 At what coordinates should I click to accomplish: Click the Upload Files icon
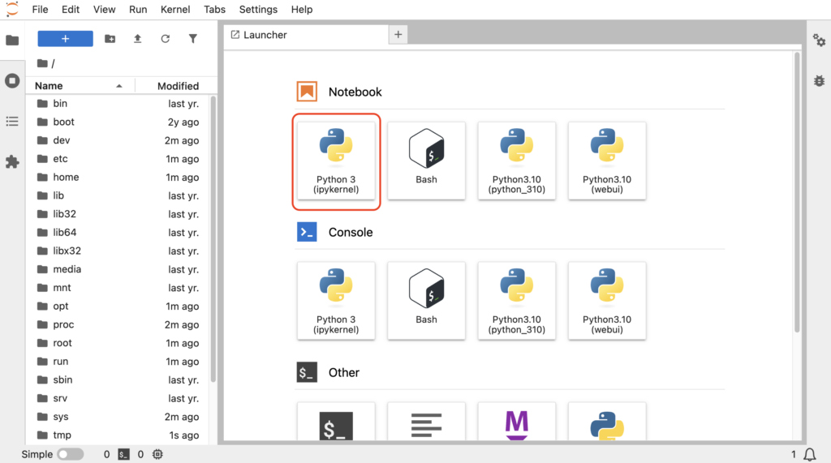pyautogui.click(x=137, y=39)
